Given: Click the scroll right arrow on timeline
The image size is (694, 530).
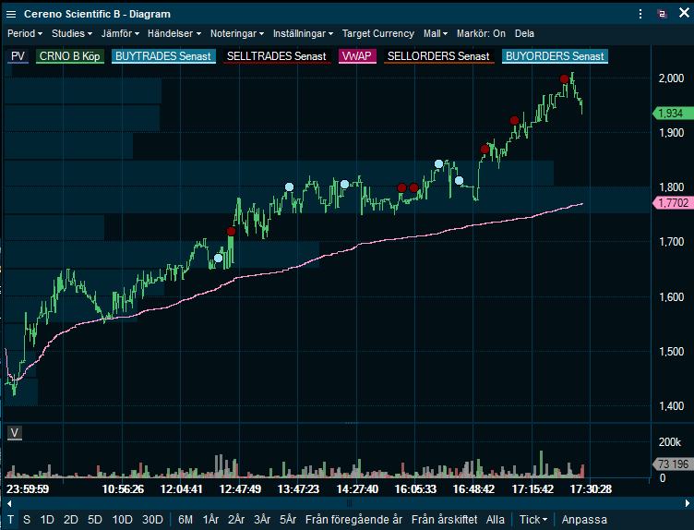Looking at the screenshot, I should pyautogui.click(x=687, y=503).
